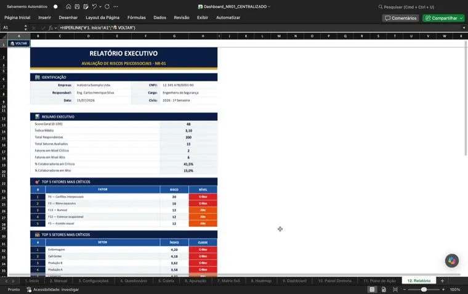Click the Copilot floating icon
The image size is (468, 294).
451,261
